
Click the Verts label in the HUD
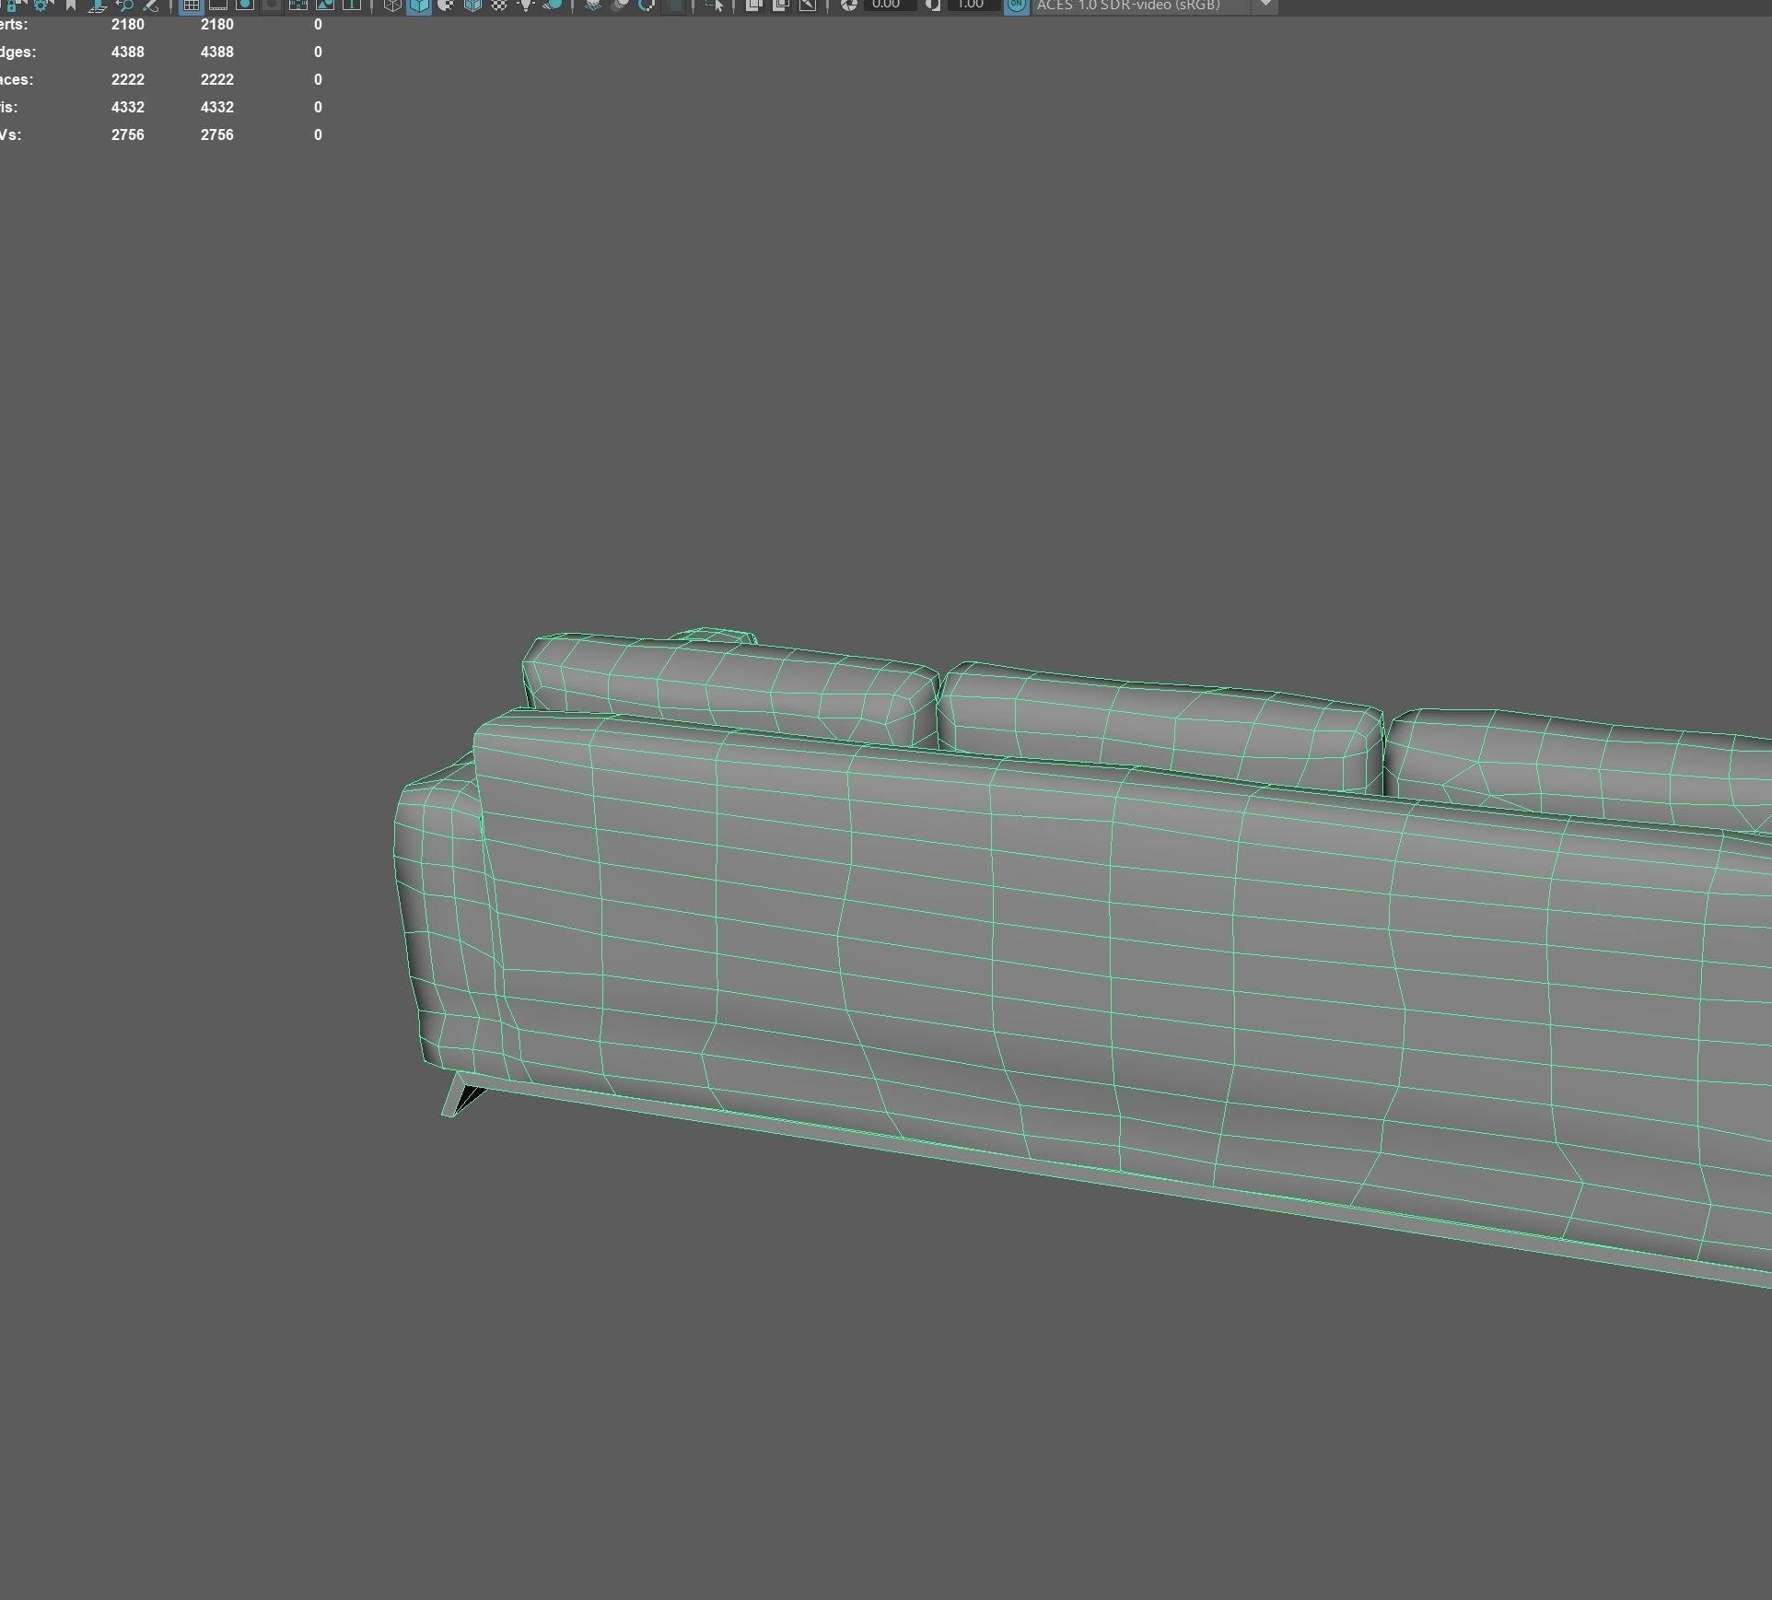[13, 24]
